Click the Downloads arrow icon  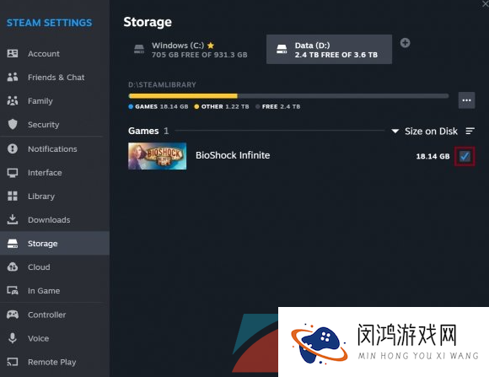(x=13, y=219)
